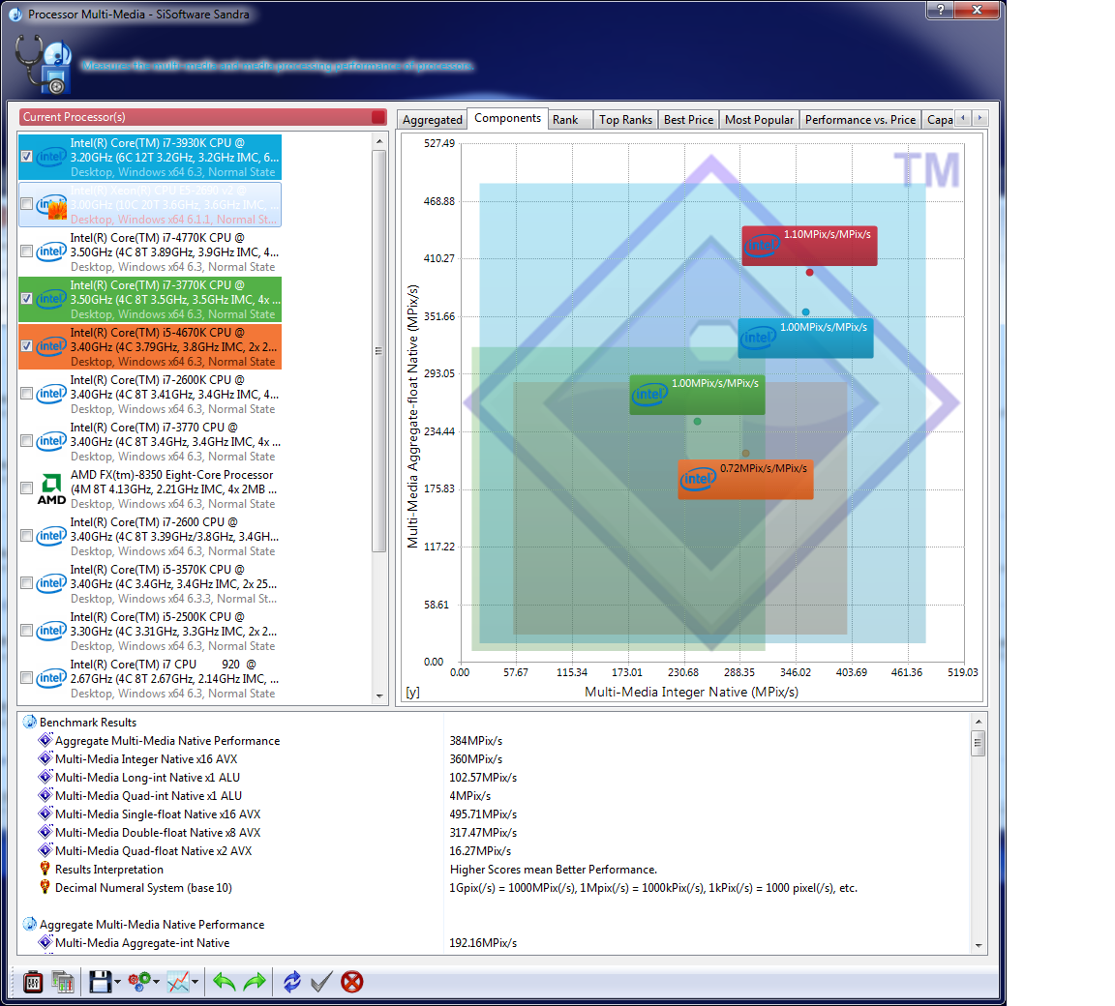Click results panel scroll down arrow
Viewport: 1115px width, 1006px height.
pos(979,946)
